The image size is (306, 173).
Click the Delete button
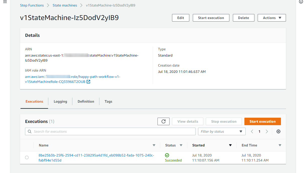[x=243, y=18]
